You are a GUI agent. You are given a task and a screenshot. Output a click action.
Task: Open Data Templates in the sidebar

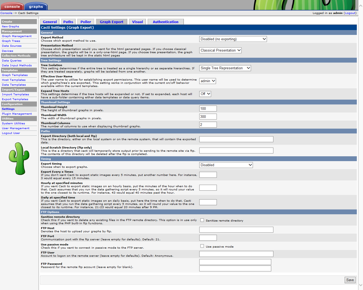click(x=14, y=85)
